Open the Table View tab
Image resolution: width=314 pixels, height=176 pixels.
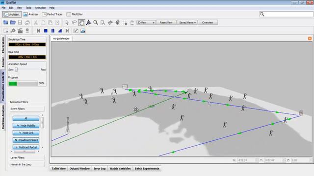59,169
